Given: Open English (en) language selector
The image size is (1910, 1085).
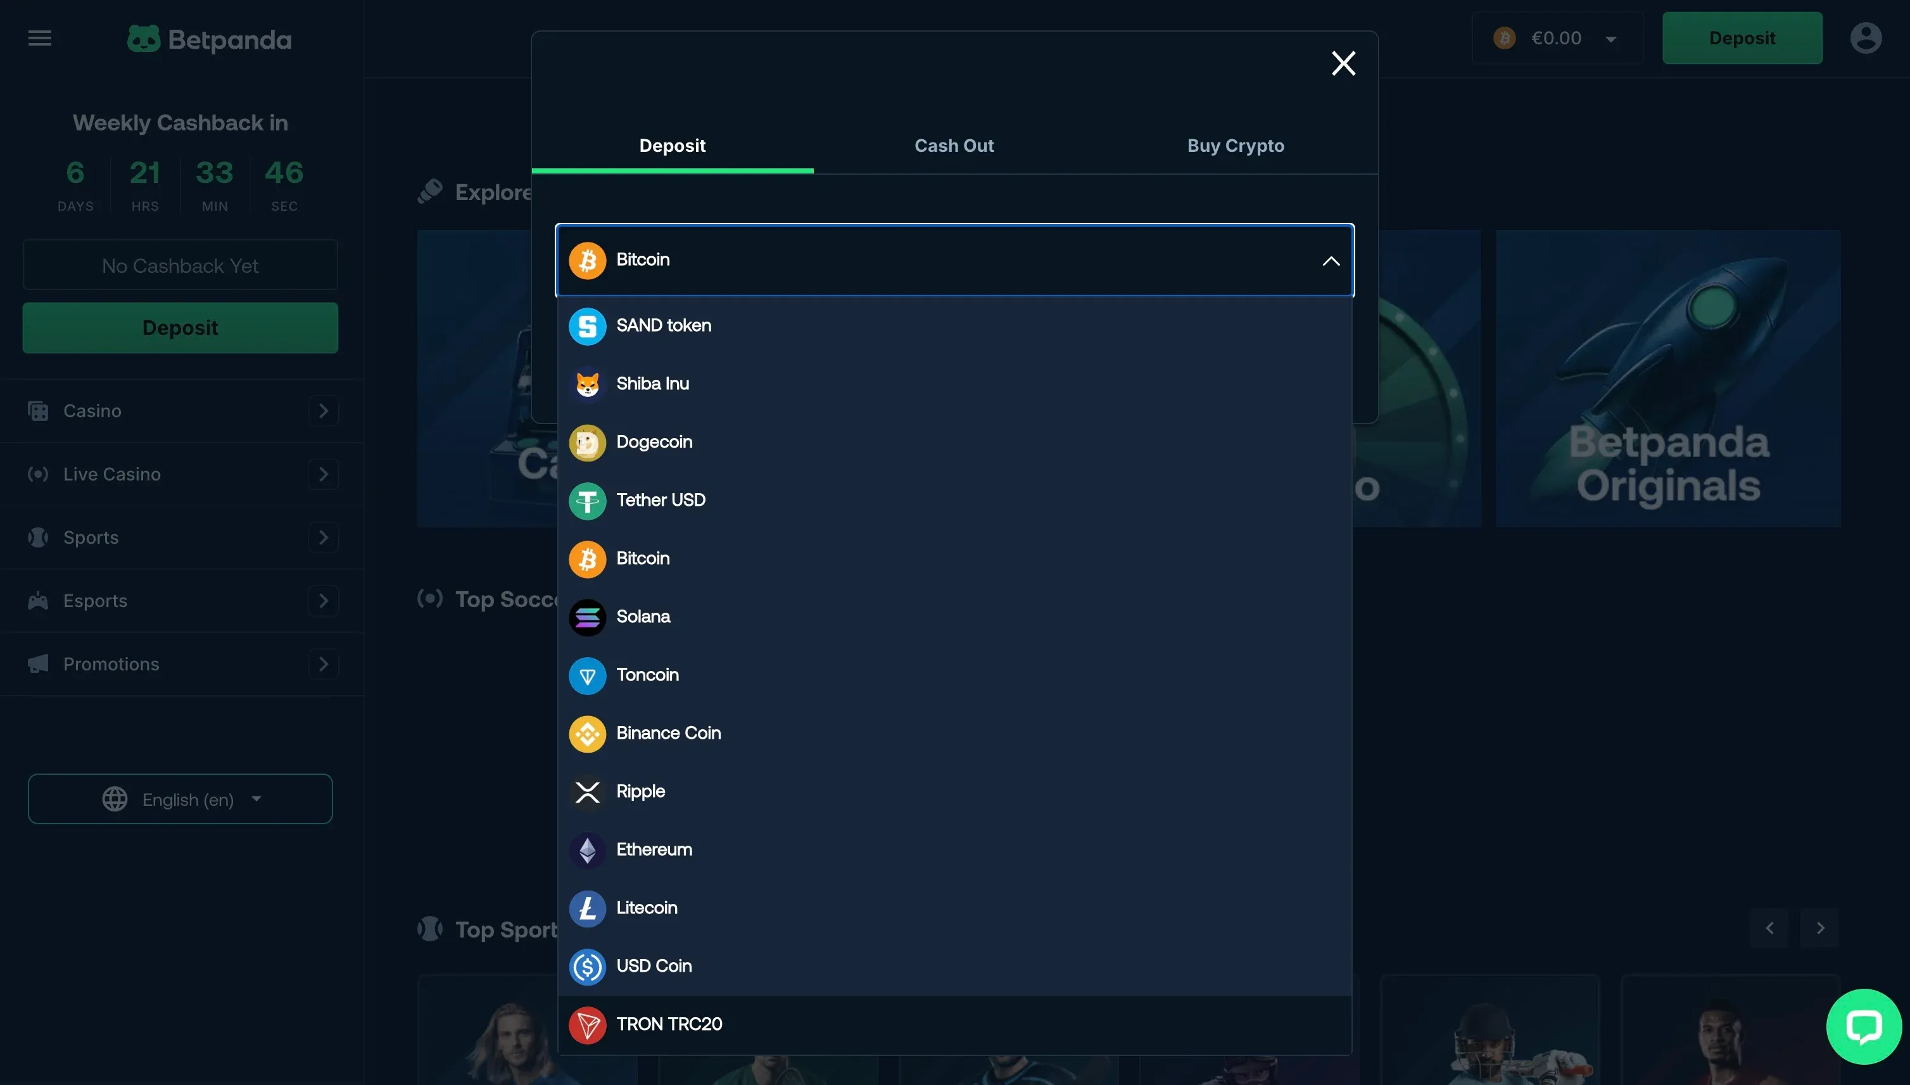Looking at the screenshot, I should tap(180, 799).
